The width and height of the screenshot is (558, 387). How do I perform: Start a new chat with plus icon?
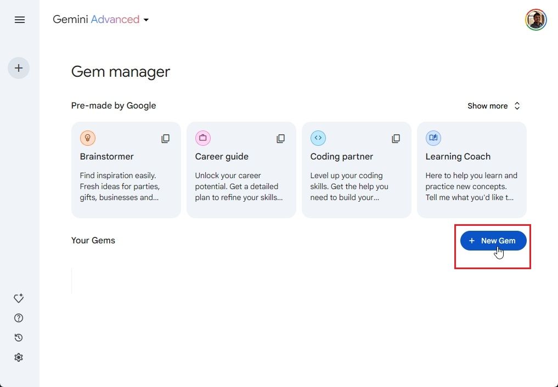click(19, 68)
